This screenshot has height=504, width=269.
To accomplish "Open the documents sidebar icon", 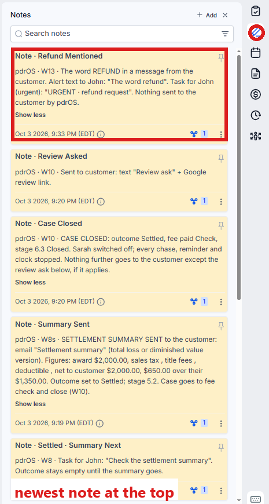I will pyautogui.click(x=256, y=74).
